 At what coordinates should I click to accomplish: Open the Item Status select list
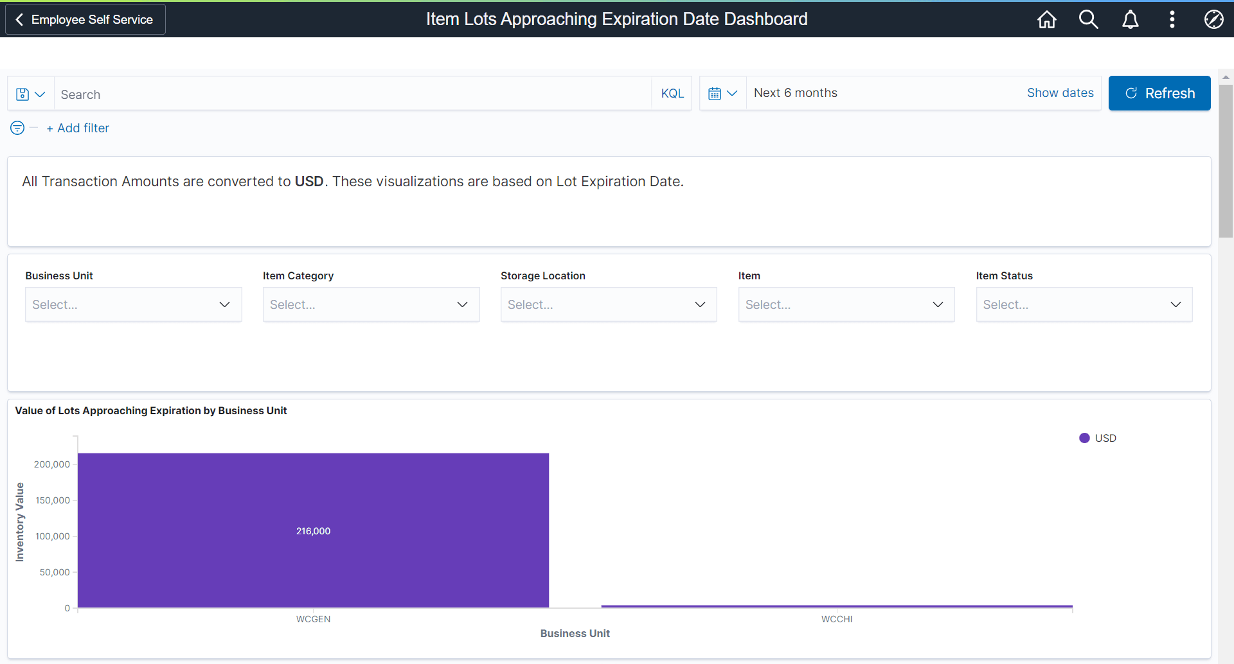click(1084, 304)
